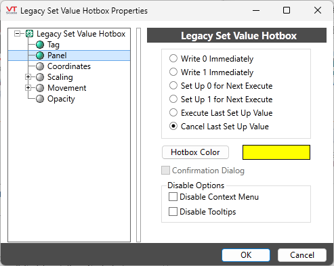The width and height of the screenshot is (334, 266).
Task: Open the Opacity tree item
Action: [x=61, y=99]
